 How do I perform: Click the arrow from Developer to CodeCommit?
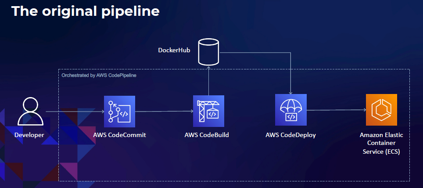(x=75, y=112)
